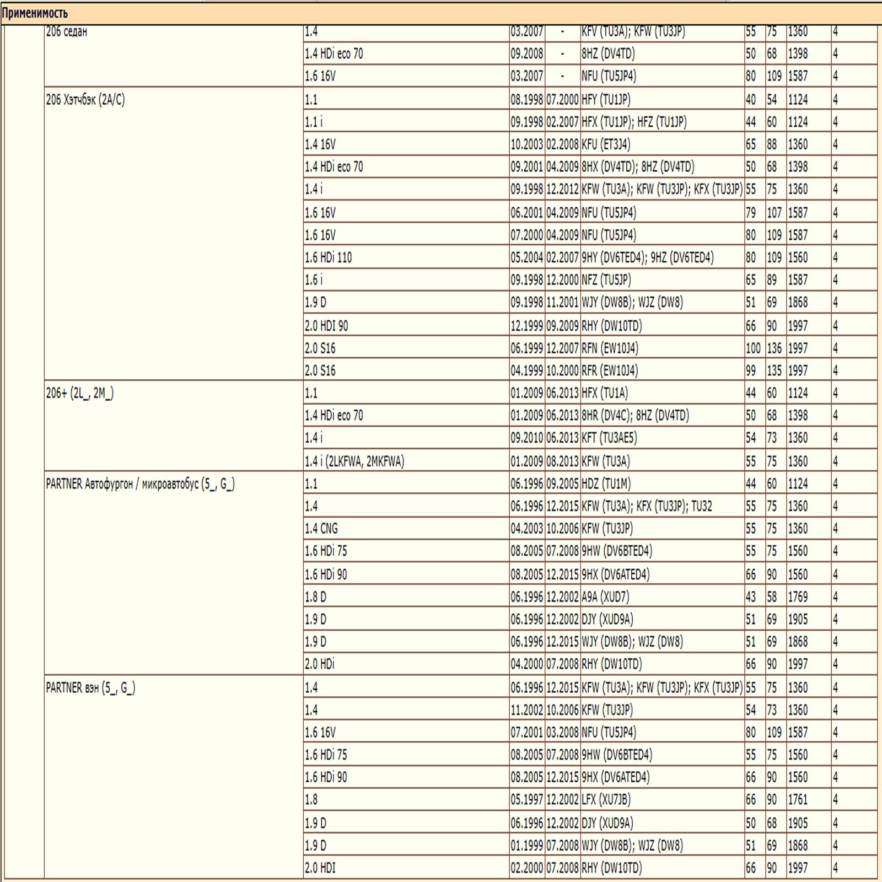Select the 1.8 D engine row
882x882 pixels.
point(315,597)
